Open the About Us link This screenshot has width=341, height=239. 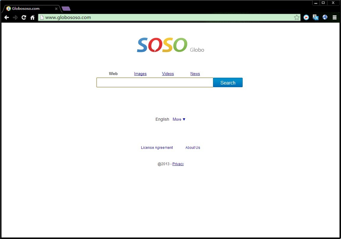click(x=193, y=148)
